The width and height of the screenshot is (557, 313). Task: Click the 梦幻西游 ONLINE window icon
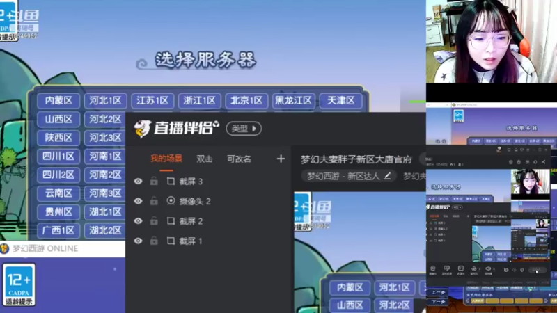point(5,248)
